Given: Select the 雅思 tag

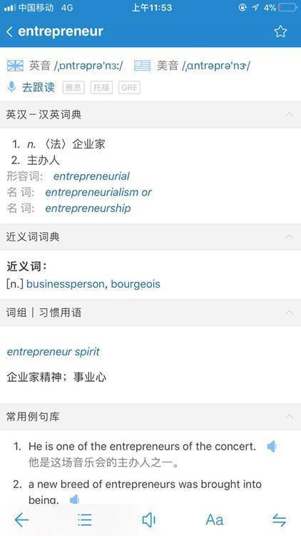Looking at the screenshot, I should (x=73, y=88).
